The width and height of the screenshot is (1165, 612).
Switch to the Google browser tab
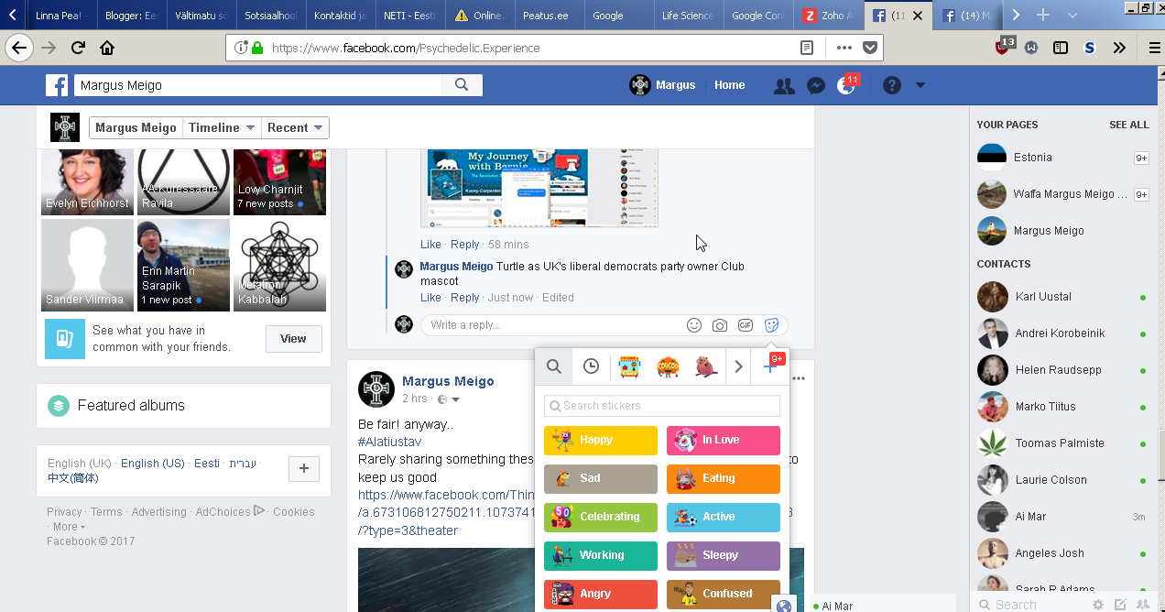point(618,16)
